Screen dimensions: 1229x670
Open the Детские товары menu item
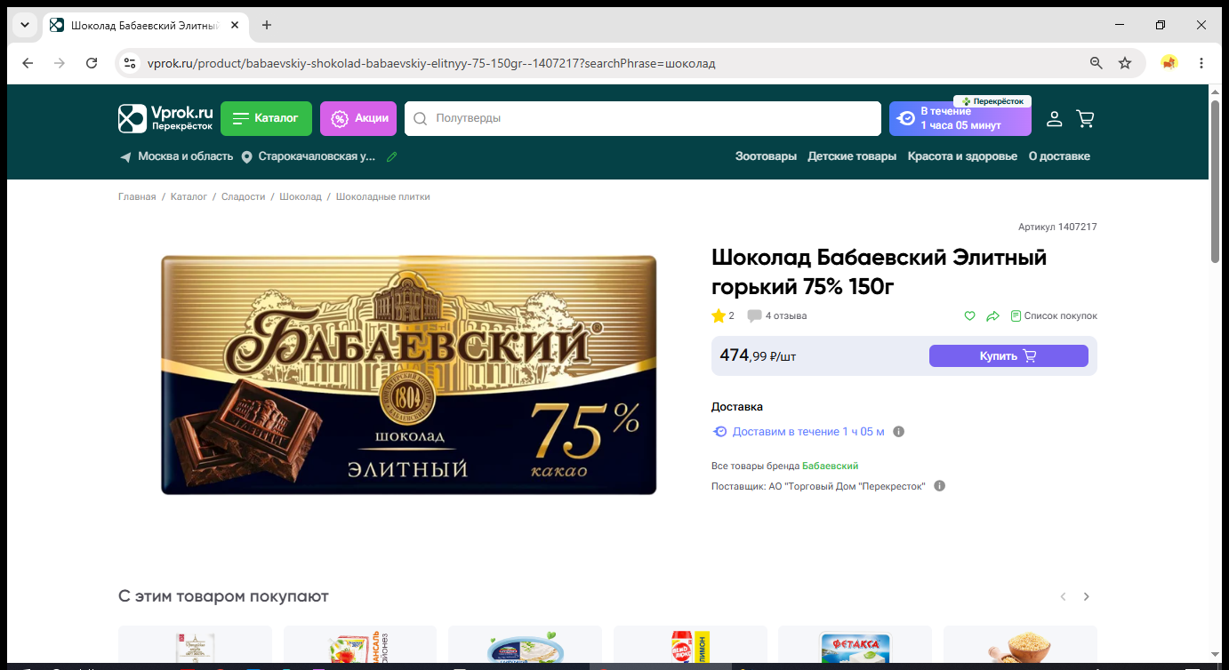point(852,156)
